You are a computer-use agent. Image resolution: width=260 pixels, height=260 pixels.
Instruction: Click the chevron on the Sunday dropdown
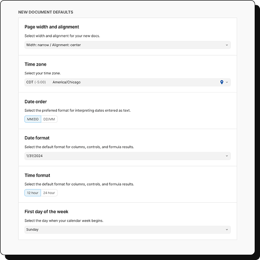[227, 230]
